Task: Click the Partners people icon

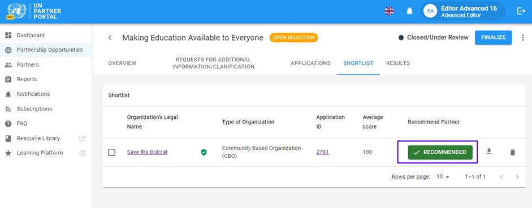Action: 8,65
